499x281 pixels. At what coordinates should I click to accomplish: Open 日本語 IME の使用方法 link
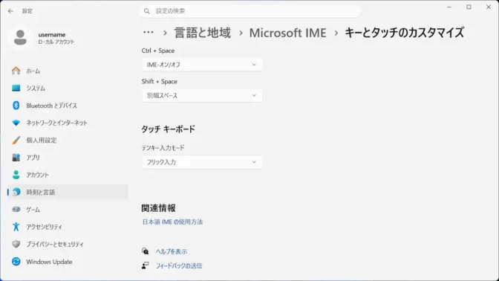(x=172, y=222)
